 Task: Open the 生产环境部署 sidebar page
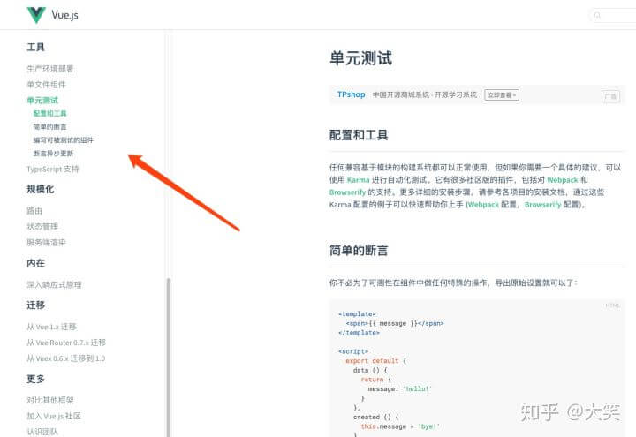[50, 69]
